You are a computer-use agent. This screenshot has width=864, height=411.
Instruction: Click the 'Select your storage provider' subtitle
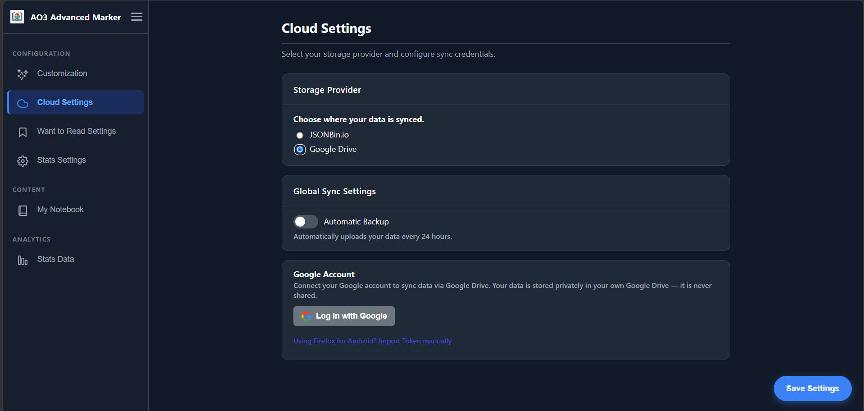coord(388,54)
